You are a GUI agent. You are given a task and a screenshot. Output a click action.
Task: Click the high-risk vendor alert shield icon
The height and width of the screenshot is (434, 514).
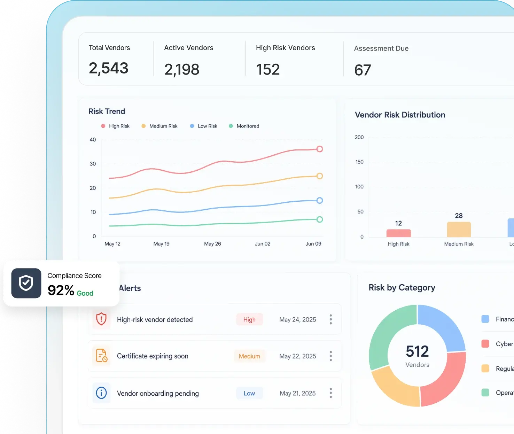coord(101,319)
